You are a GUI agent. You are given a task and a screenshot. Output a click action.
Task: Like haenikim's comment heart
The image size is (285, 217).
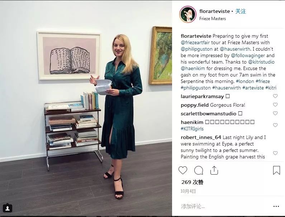pyautogui.click(x=275, y=125)
